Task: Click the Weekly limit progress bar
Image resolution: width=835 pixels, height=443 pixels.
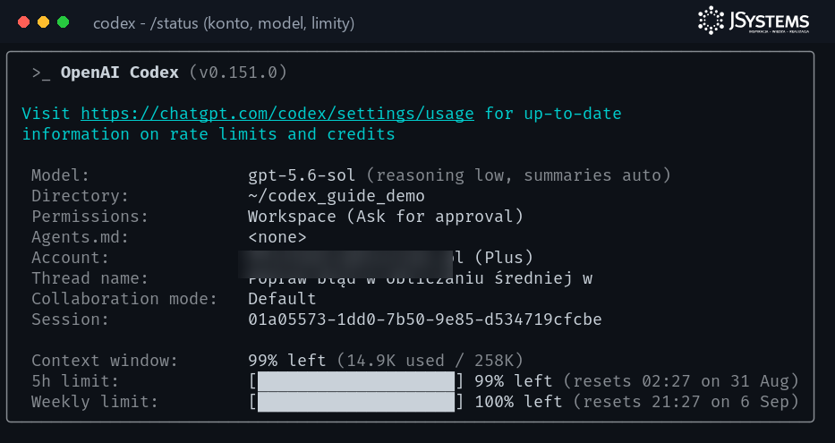Action: (356, 402)
